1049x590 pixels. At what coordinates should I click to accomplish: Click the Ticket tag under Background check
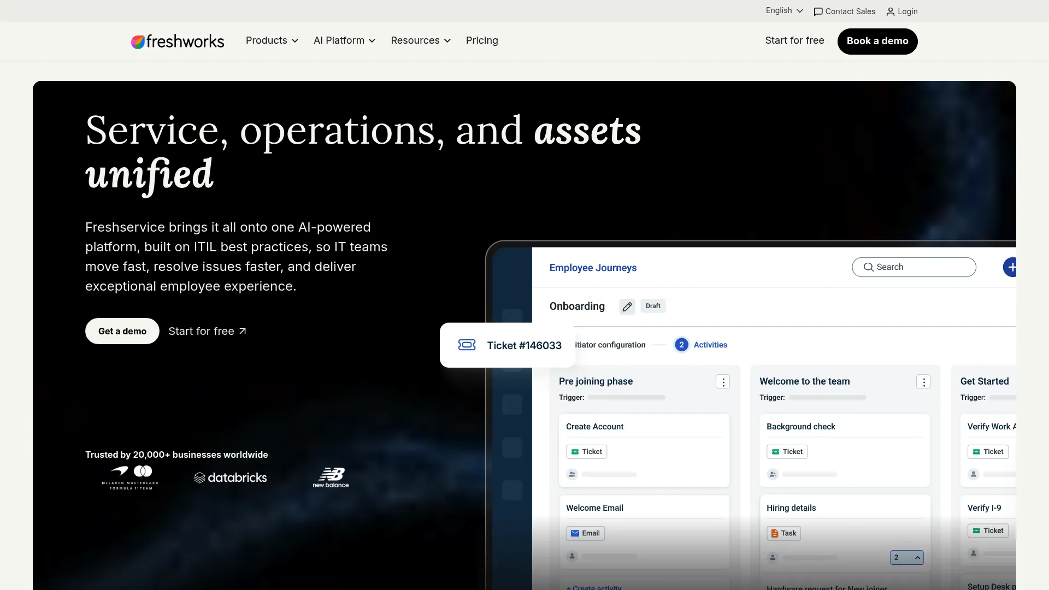click(787, 452)
